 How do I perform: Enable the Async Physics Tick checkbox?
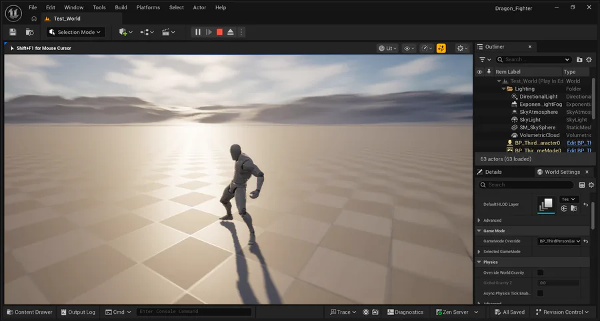tap(540, 294)
